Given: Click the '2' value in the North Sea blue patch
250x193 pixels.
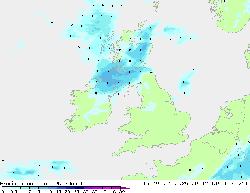Looking at the screenshot, I should tap(184, 82).
